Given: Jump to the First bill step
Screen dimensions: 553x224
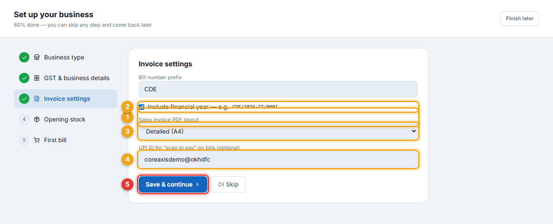Looking at the screenshot, I should point(66,140).
